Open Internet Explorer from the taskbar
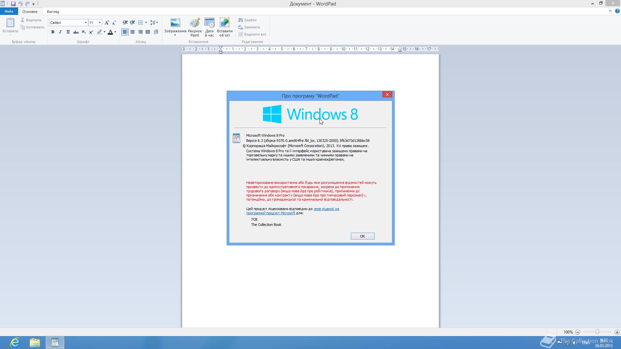The image size is (621, 349). 15,342
